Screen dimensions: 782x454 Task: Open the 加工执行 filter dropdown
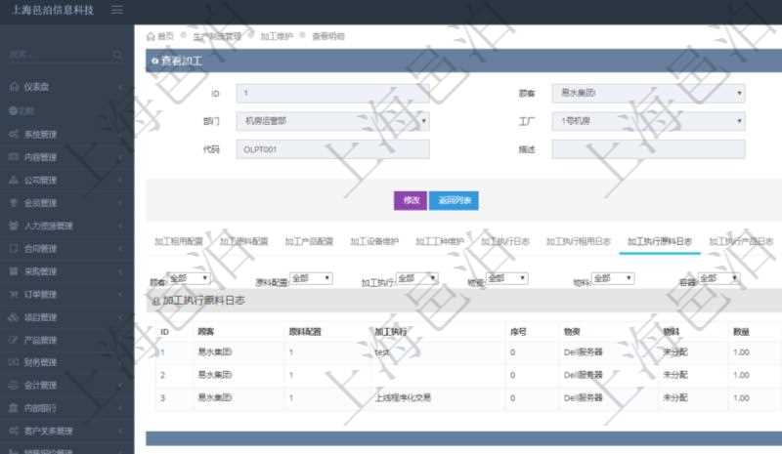point(417,278)
